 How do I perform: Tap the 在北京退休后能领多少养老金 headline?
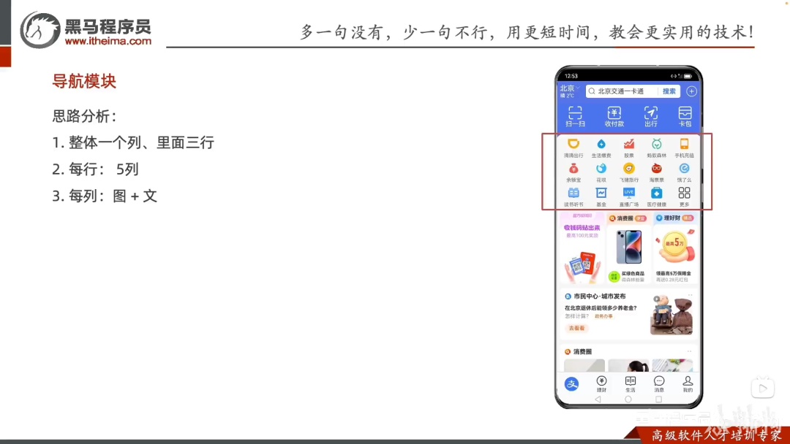pyautogui.click(x=601, y=307)
